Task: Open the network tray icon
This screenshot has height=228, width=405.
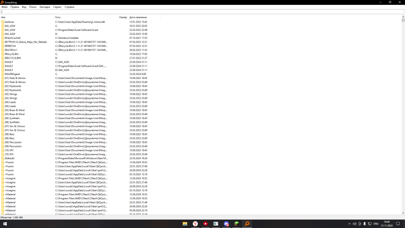Action: point(370,224)
